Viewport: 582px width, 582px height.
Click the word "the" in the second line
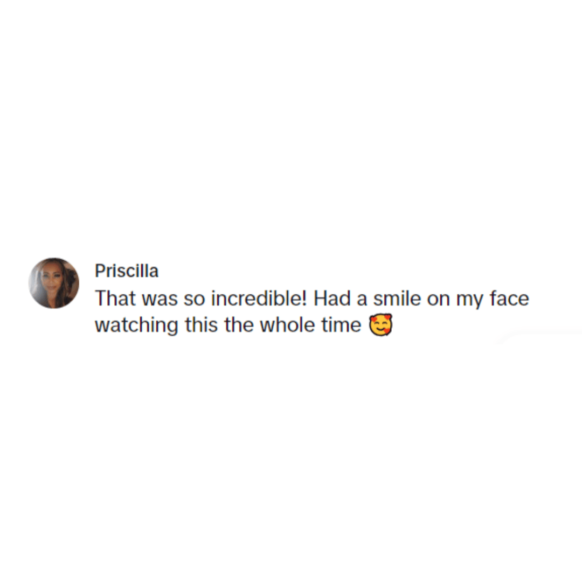click(x=239, y=325)
